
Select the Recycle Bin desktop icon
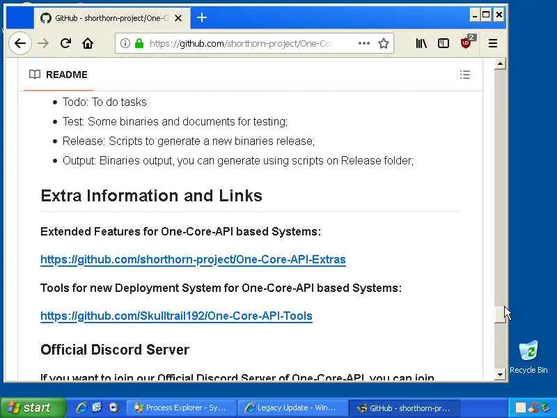(528, 357)
